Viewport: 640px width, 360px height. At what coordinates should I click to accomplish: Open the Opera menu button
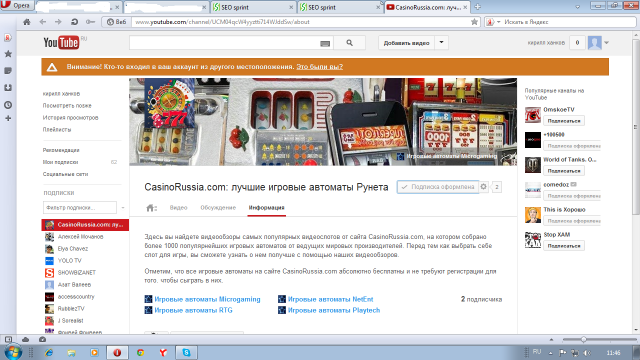(17, 5)
